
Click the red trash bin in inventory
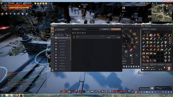point(169,68)
